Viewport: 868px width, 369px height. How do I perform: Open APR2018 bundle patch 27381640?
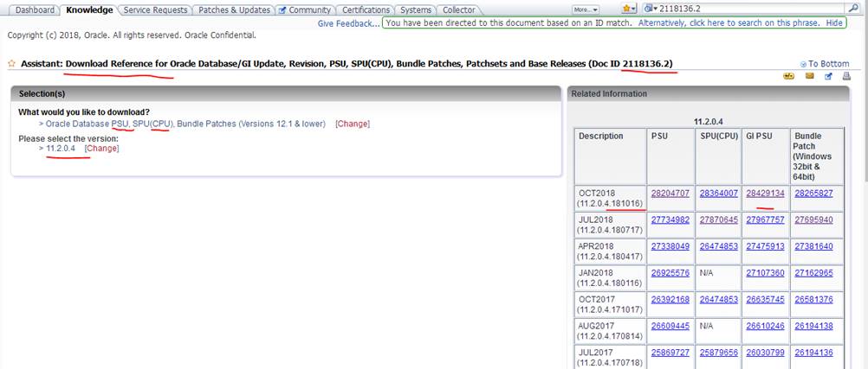click(x=813, y=246)
